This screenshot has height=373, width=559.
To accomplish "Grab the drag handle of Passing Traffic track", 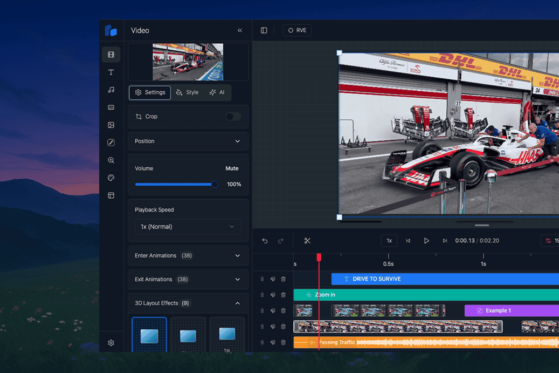I will (x=262, y=342).
